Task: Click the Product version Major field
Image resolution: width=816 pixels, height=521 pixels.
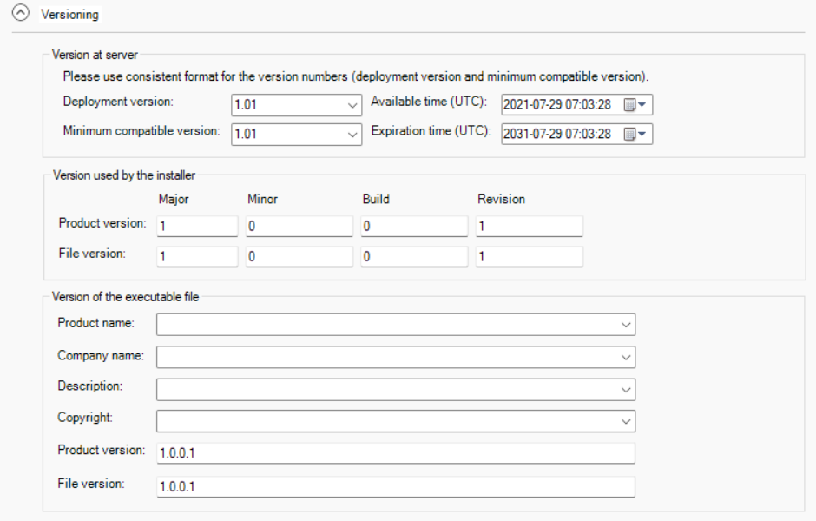Action: [197, 227]
